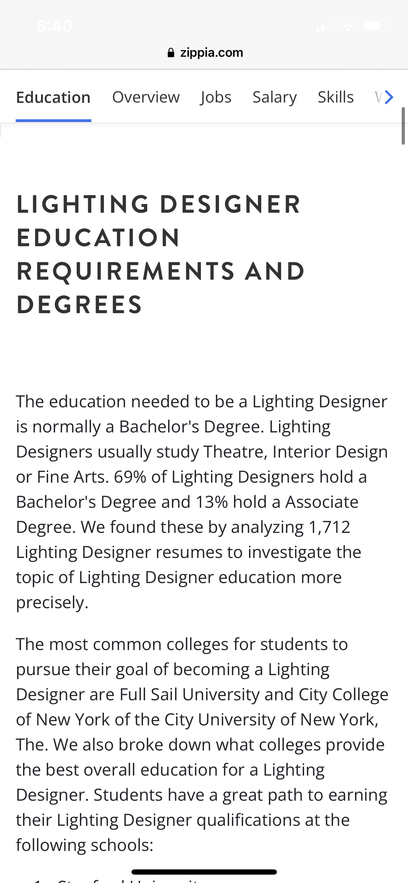Viewport: 408px width, 883px height.
Task: Select the Education tab
Action: coord(53,97)
